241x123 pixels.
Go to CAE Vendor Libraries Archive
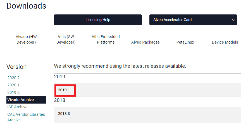pyautogui.click(x=26, y=117)
